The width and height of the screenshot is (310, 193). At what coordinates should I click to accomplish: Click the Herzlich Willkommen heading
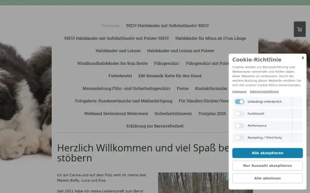(143, 153)
